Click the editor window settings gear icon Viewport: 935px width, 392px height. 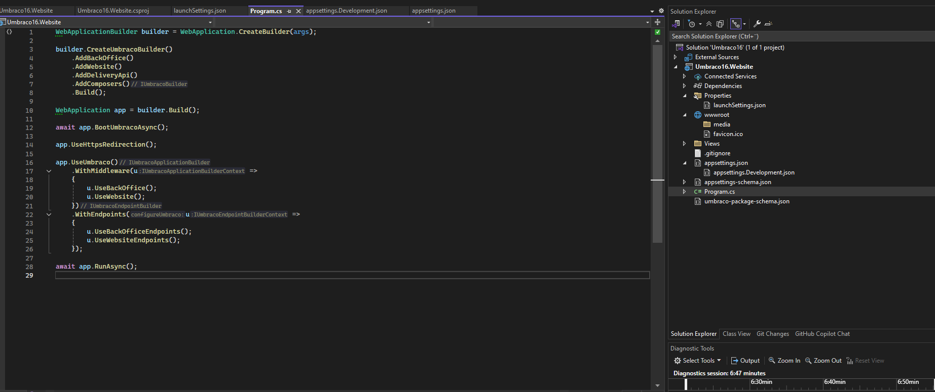[x=661, y=11]
